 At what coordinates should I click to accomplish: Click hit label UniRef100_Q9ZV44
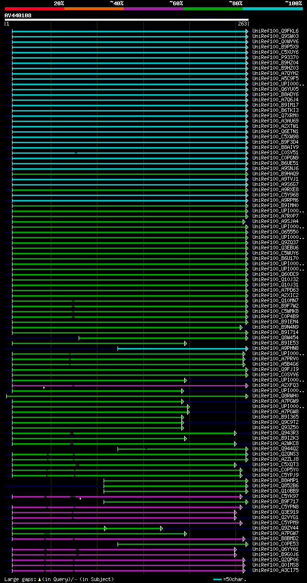point(276,528)
